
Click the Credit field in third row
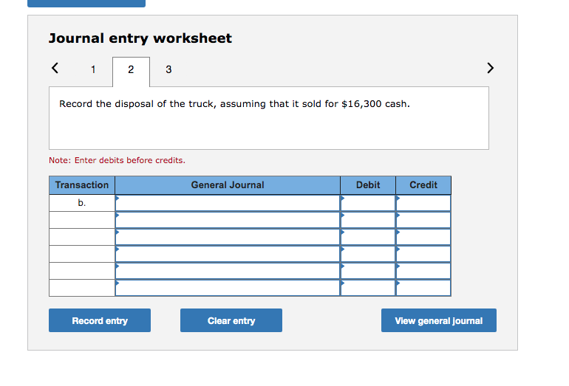423,237
